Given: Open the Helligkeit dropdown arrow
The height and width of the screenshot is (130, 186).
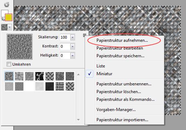Looking at the screenshot, I should (x=72, y=56).
